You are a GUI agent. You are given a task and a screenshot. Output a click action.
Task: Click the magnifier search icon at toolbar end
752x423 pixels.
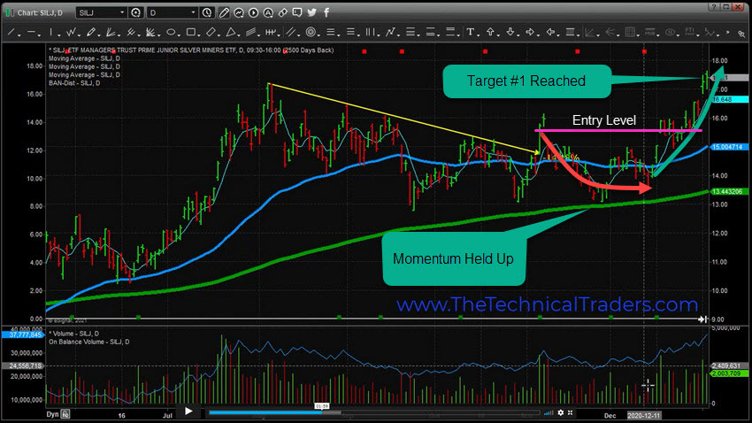click(742, 33)
